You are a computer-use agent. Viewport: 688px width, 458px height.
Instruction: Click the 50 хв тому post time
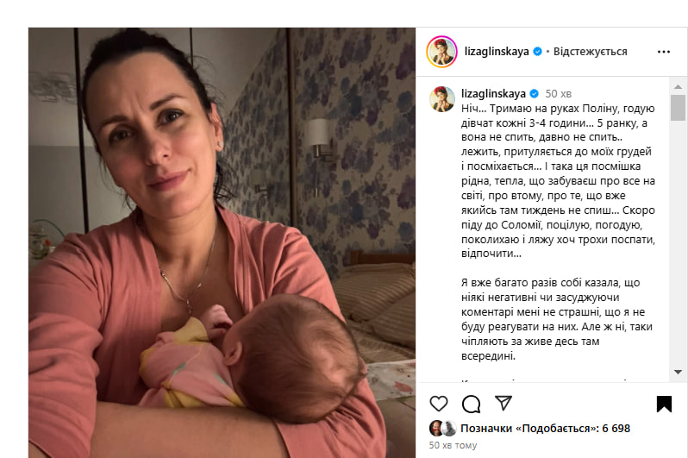click(x=453, y=445)
